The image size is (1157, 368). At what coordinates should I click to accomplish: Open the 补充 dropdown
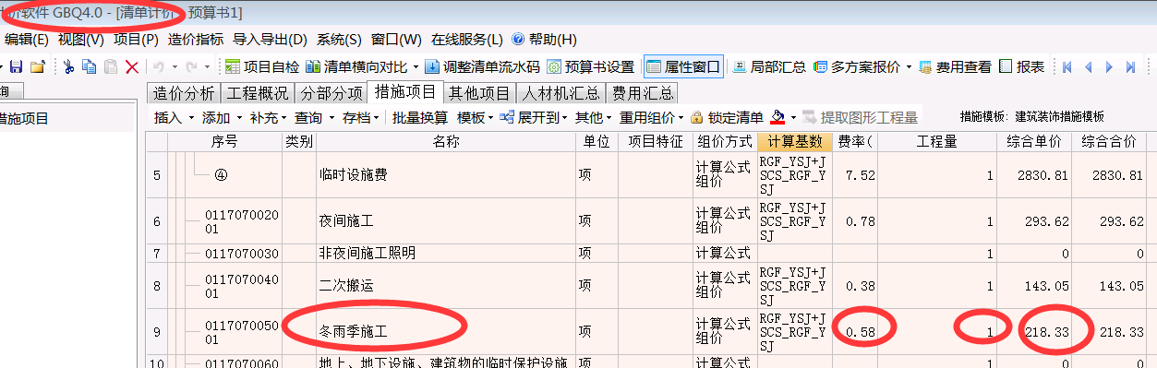[x=269, y=118]
